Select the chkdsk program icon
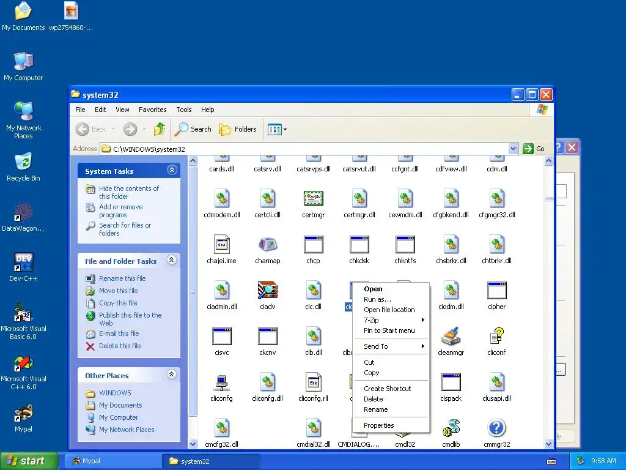 click(359, 245)
